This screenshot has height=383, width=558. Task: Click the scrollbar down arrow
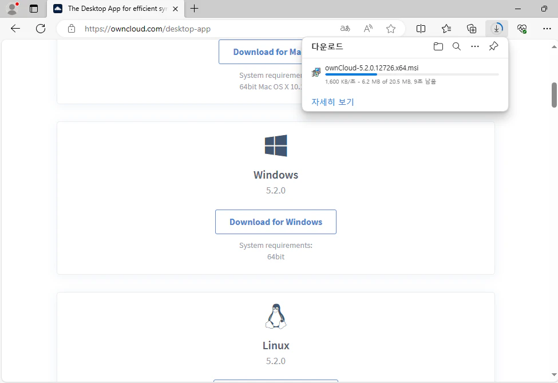(x=554, y=374)
